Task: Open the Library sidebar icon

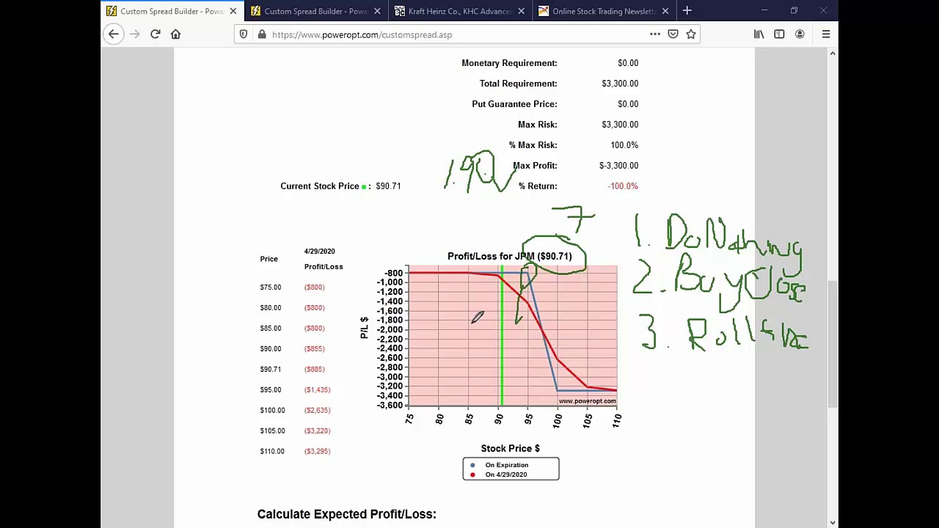Action: pos(759,34)
